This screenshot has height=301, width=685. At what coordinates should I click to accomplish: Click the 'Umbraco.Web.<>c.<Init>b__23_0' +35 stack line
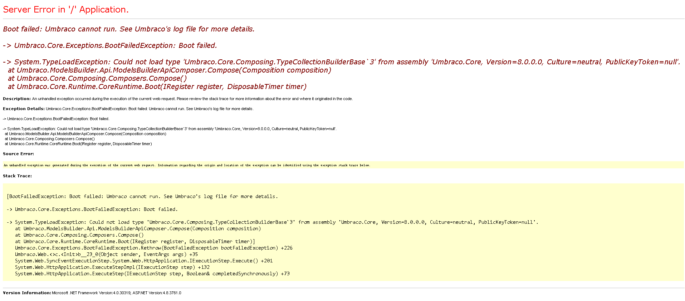click(x=106, y=254)
